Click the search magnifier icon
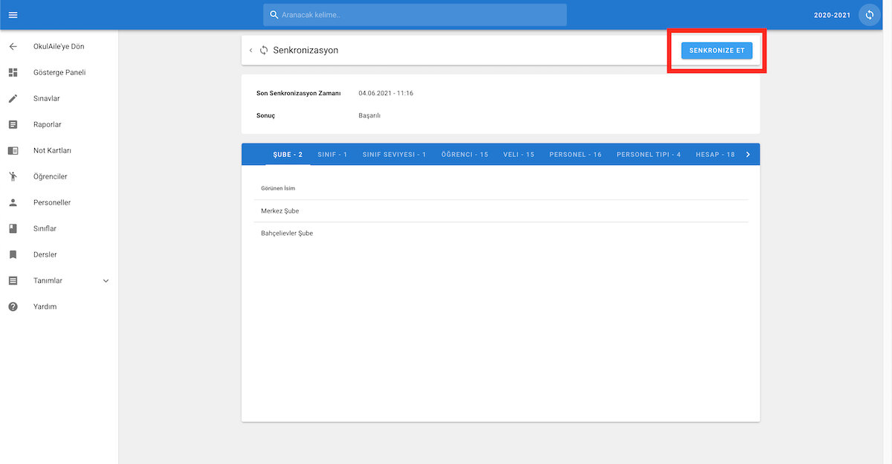892x464 pixels. point(274,15)
